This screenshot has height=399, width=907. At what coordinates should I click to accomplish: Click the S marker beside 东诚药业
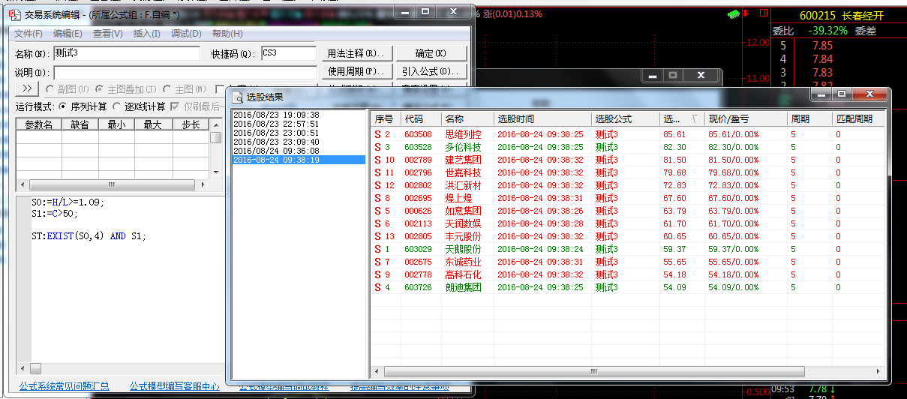coord(377,262)
